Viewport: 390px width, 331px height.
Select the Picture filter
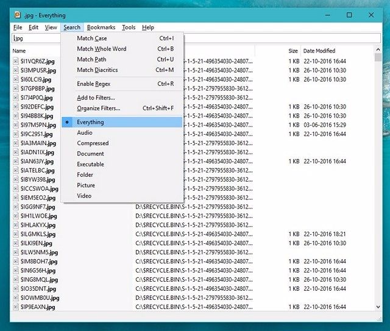tap(122, 185)
